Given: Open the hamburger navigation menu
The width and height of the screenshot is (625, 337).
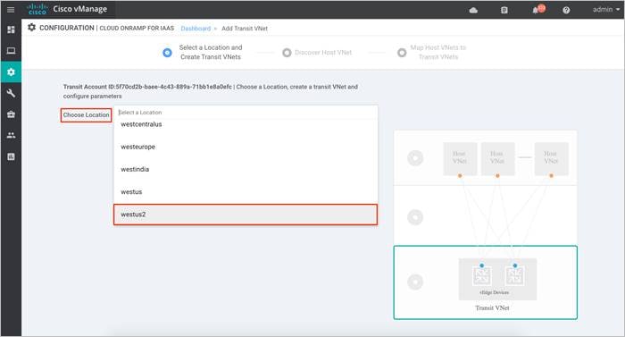Looking at the screenshot, I should [x=11, y=10].
